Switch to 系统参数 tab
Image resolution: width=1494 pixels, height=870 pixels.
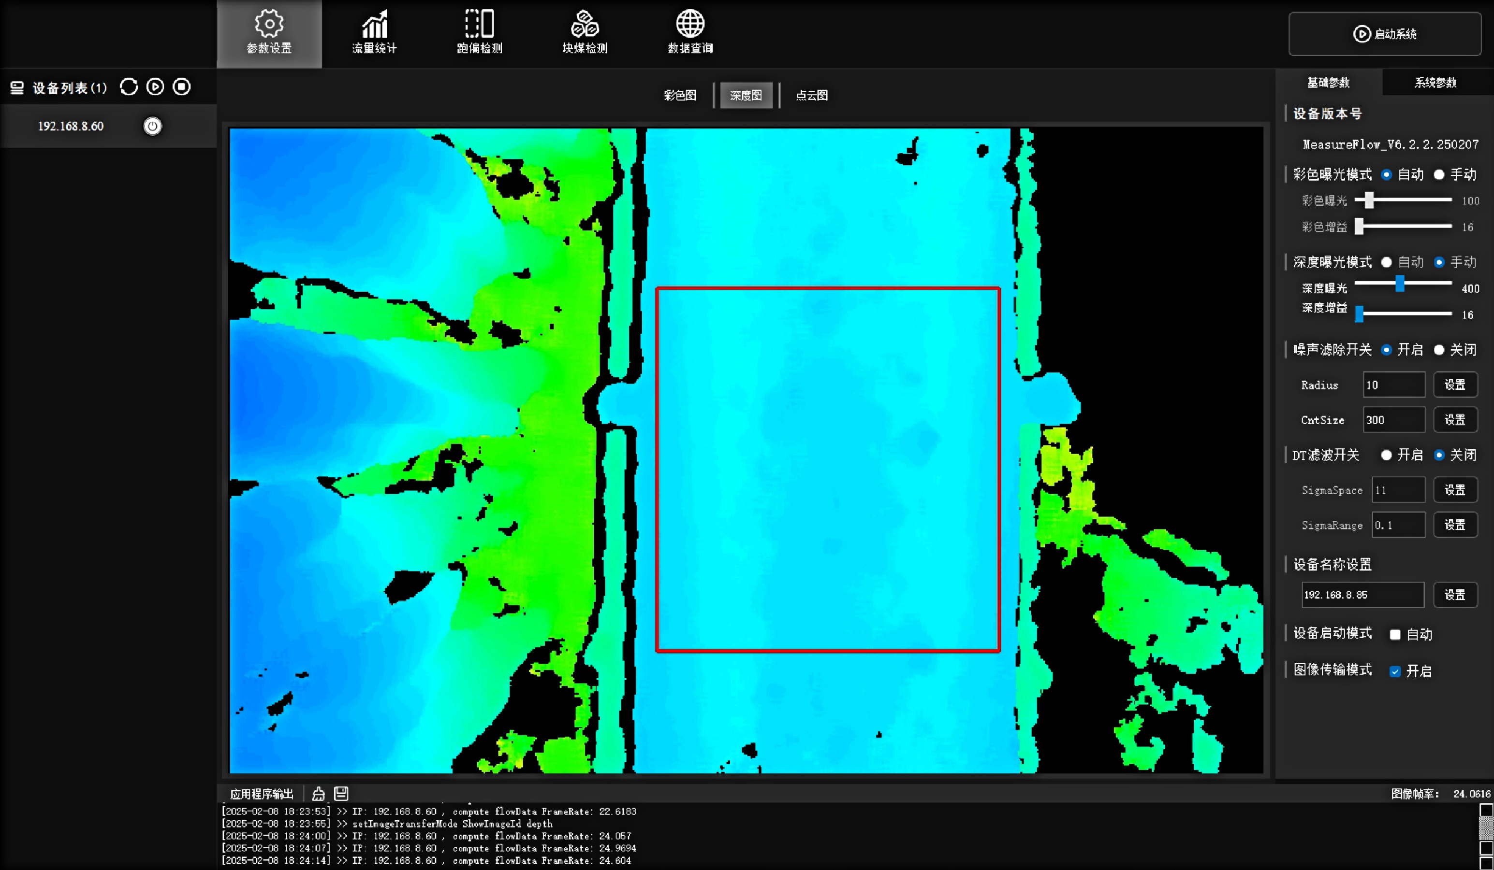click(1435, 82)
